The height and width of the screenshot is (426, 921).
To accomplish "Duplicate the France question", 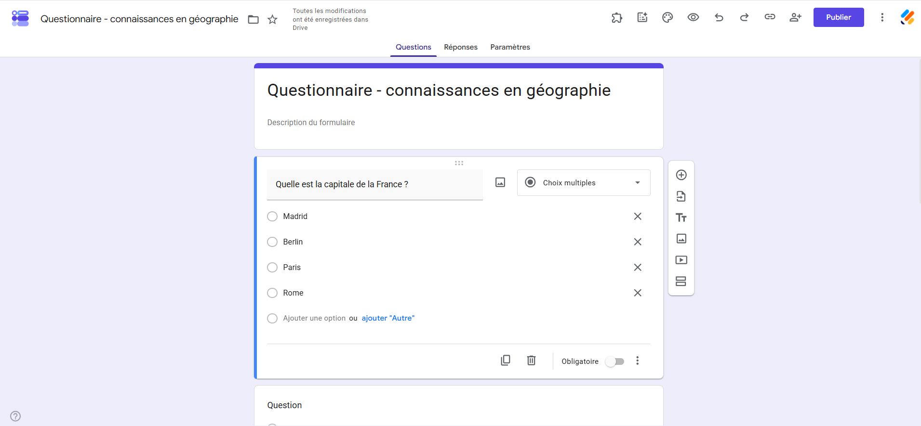I will [506, 361].
